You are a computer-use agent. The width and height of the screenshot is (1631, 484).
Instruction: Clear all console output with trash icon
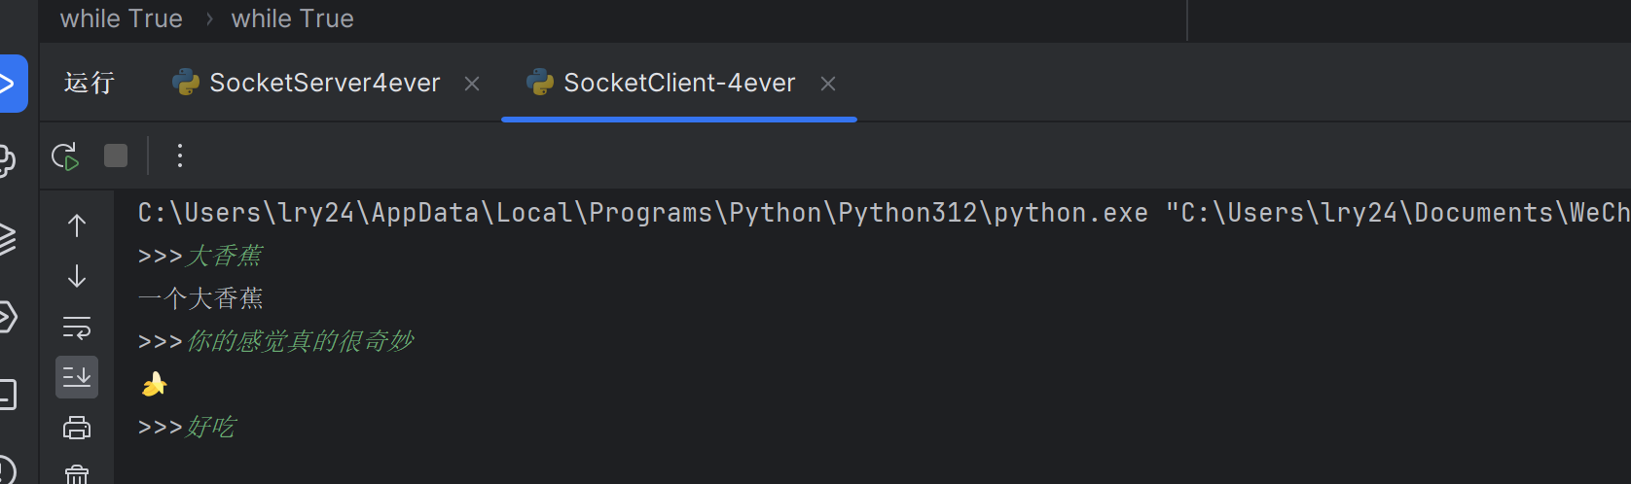tap(77, 473)
